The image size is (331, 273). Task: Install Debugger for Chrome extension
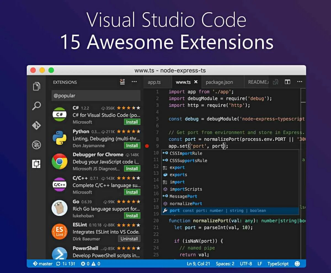[132, 168]
